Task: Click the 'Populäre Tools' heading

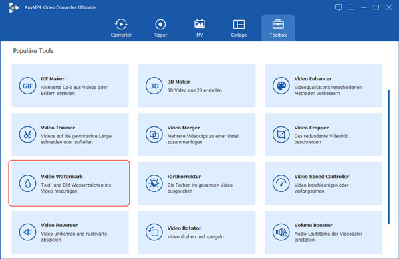Action: pos(33,51)
